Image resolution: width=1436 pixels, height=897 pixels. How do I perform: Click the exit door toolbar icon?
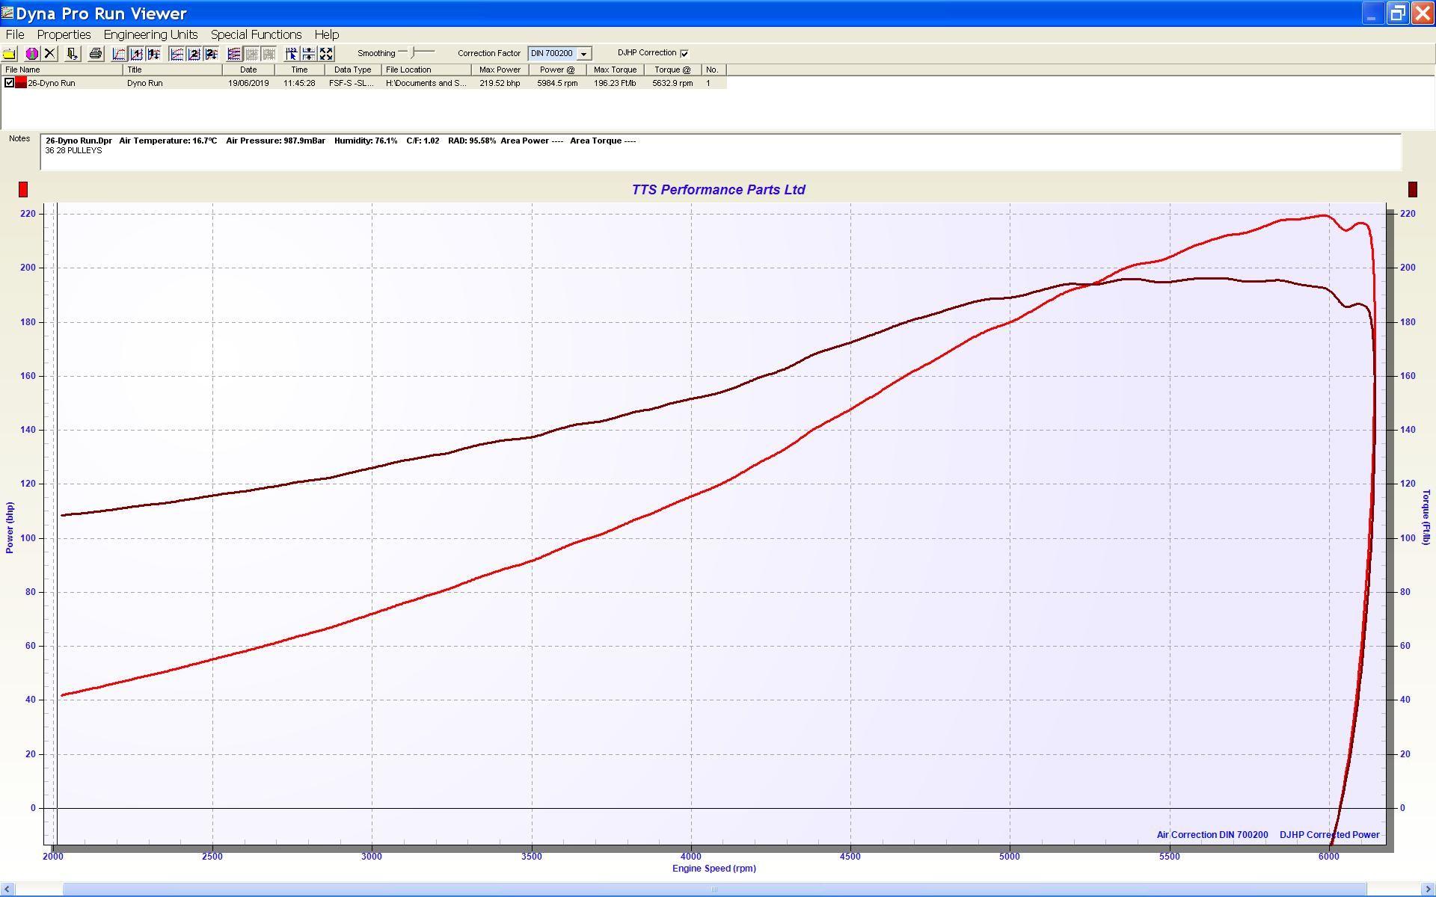pyautogui.click(x=72, y=54)
